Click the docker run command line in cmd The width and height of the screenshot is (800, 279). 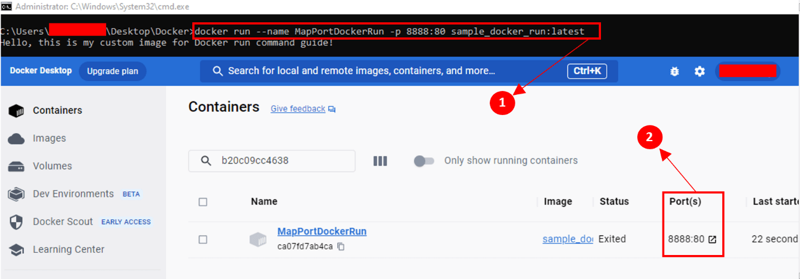(390, 31)
